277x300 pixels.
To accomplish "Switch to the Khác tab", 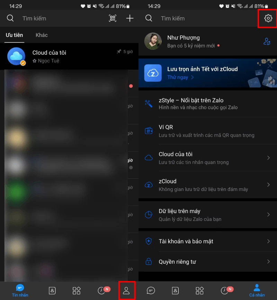I will point(42,35).
